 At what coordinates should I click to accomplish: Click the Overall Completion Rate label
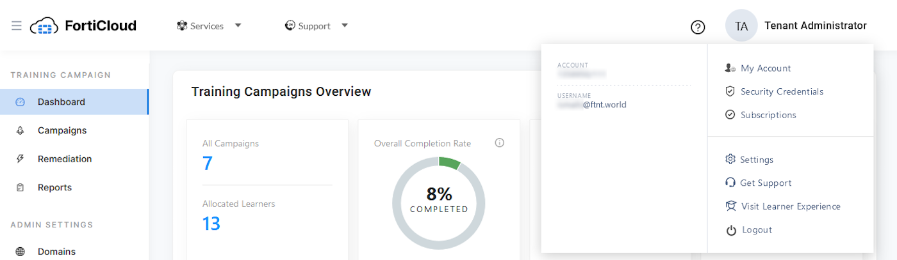coord(422,144)
